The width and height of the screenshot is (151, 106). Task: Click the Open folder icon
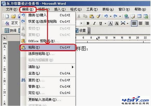[14, 16]
